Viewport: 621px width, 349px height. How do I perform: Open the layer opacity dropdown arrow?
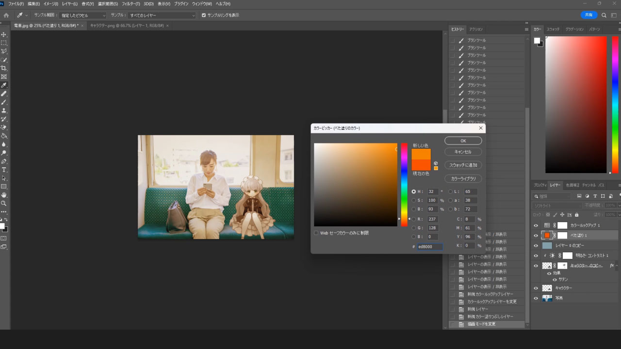click(x=619, y=206)
